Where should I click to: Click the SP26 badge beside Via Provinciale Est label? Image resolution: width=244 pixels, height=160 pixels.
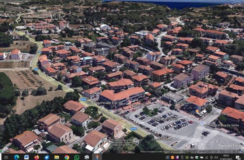[x=83, y=99]
